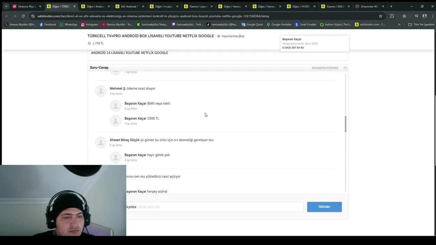Open Kick bookmark hamzaakyldzz Stream
The image size is (436, 245).
[x=152, y=24]
